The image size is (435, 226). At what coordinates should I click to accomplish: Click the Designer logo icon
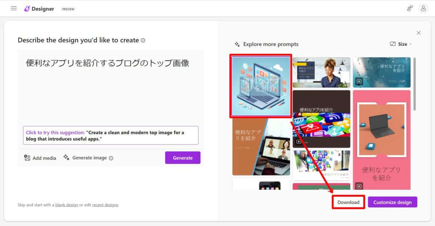coord(27,8)
